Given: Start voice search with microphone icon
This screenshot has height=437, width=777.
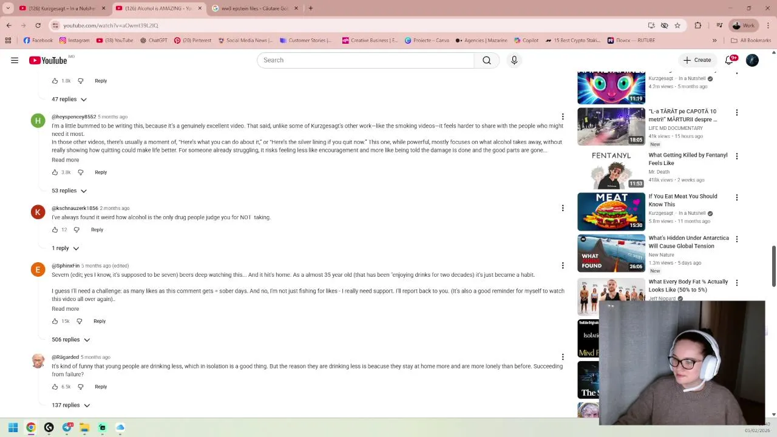Looking at the screenshot, I should pyautogui.click(x=514, y=60).
